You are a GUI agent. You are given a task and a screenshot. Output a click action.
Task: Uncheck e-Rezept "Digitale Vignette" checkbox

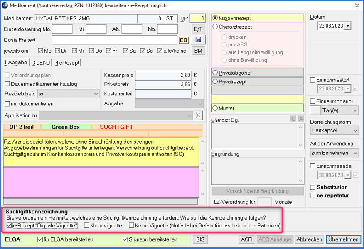(9, 225)
